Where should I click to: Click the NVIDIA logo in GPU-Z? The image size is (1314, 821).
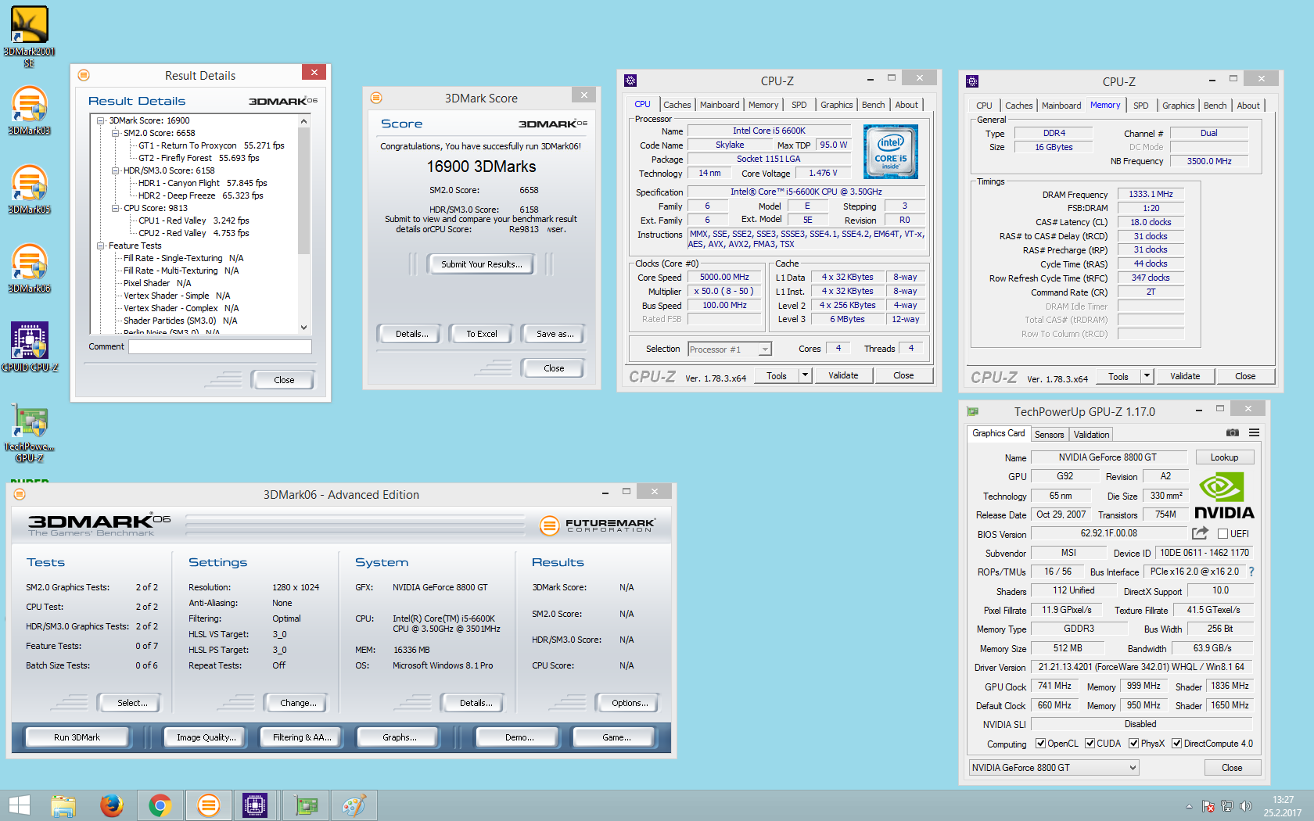[1224, 497]
